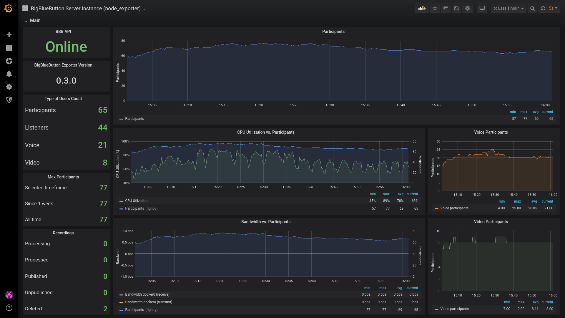The width and height of the screenshot is (565, 318).
Task: Toggle Participants (right-y) in Bandwidth legend
Action: click(141, 310)
